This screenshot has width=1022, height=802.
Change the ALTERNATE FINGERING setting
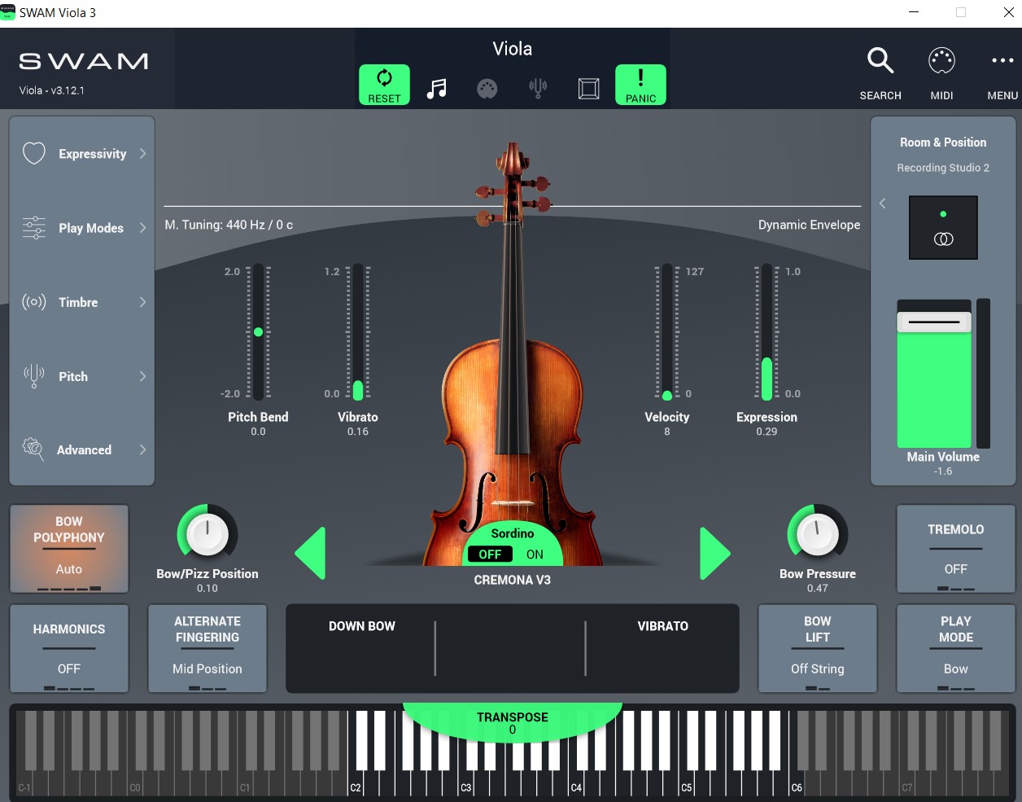(207, 649)
